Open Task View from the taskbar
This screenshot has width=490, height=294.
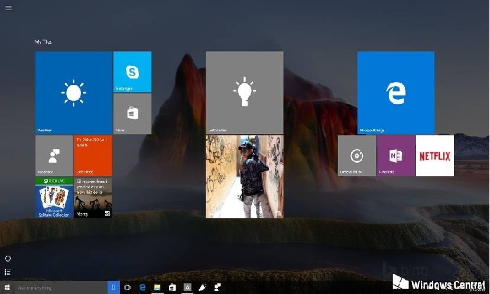point(127,288)
